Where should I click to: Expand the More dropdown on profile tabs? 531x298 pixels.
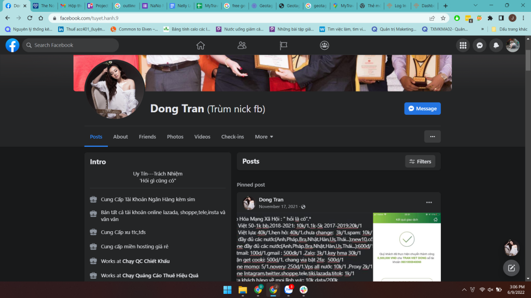point(264,137)
